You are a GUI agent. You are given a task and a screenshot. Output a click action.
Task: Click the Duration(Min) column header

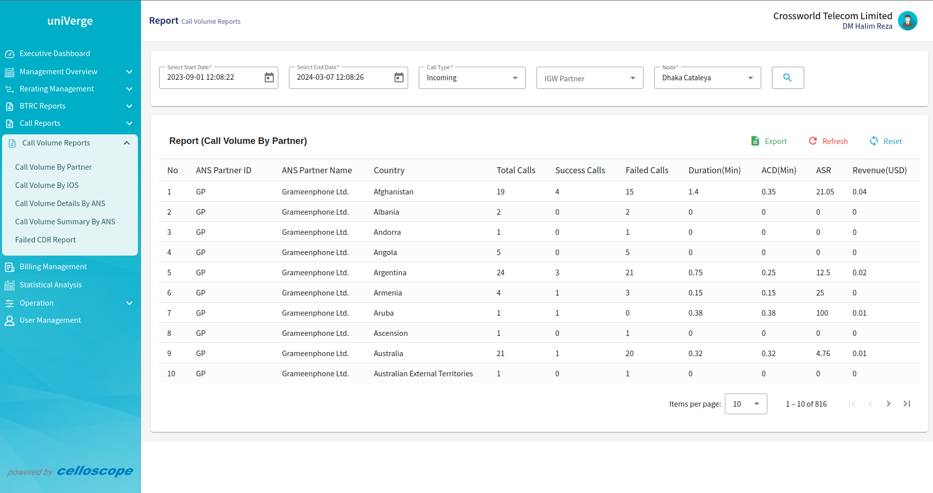coord(715,170)
